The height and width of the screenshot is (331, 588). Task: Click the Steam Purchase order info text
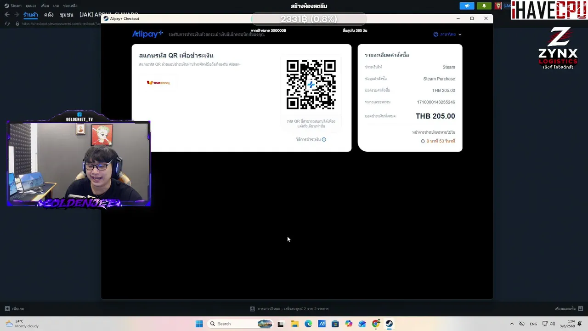pos(439,79)
